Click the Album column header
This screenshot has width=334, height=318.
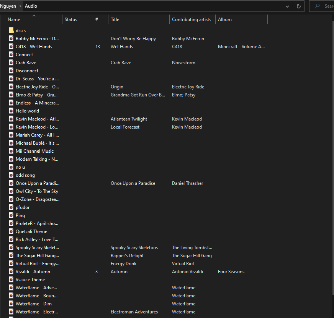click(x=225, y=20)
